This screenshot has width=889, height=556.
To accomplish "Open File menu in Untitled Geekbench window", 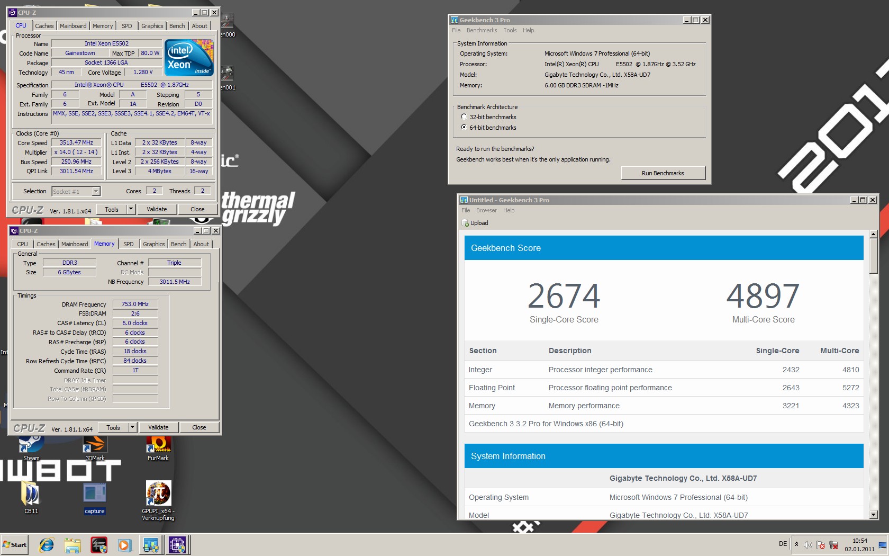I will pos(466,210).
